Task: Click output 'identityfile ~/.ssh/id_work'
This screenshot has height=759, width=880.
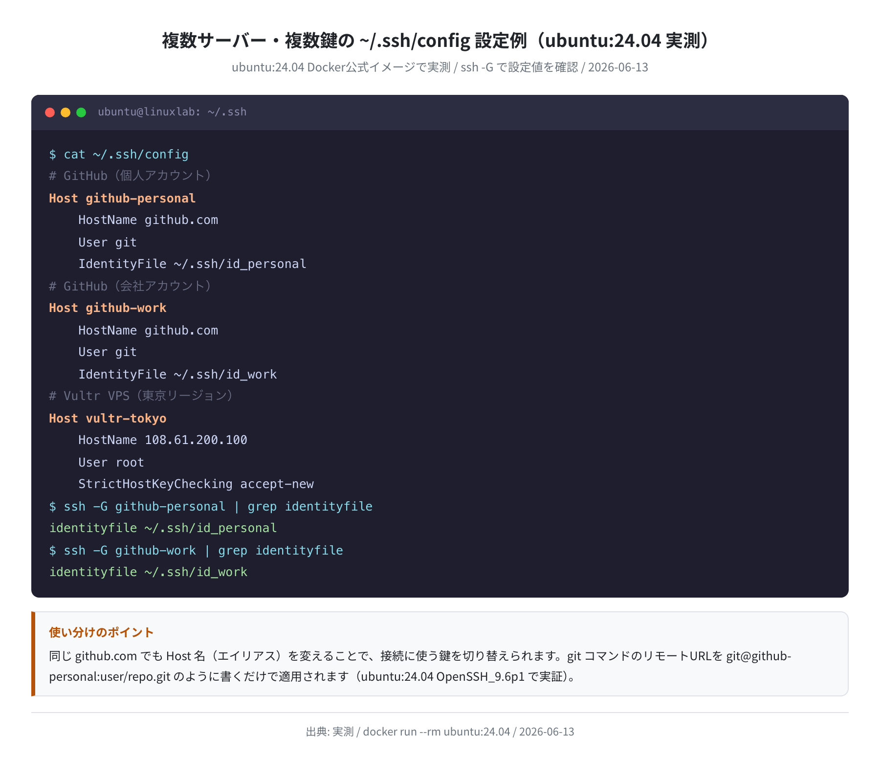Action: pyautogui.click(x=148, y=572)
